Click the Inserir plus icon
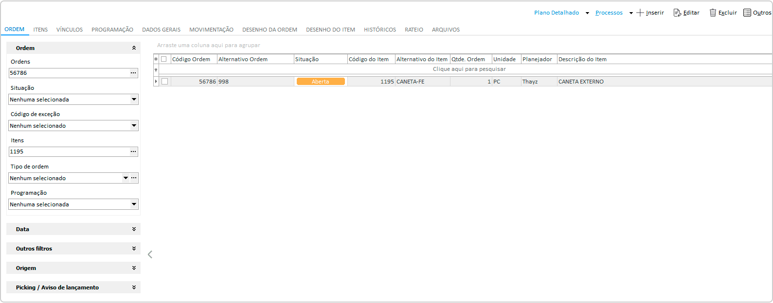This screenshot has height=303, width=773. (640, 13)
